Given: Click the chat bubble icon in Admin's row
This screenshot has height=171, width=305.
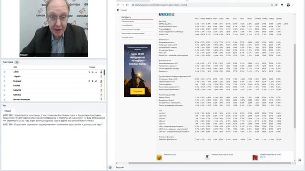Looking at the screenshot, I should click(96, 72).
